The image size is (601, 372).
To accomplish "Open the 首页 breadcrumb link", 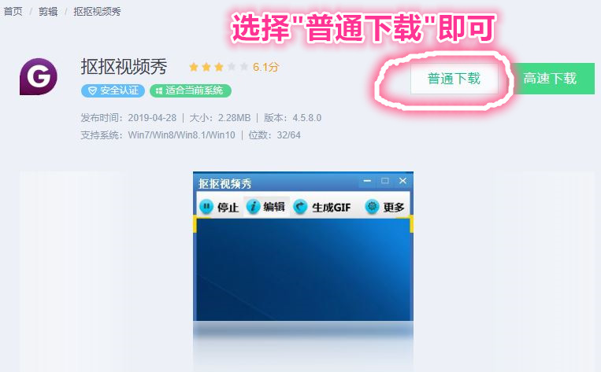I will 13,12.
